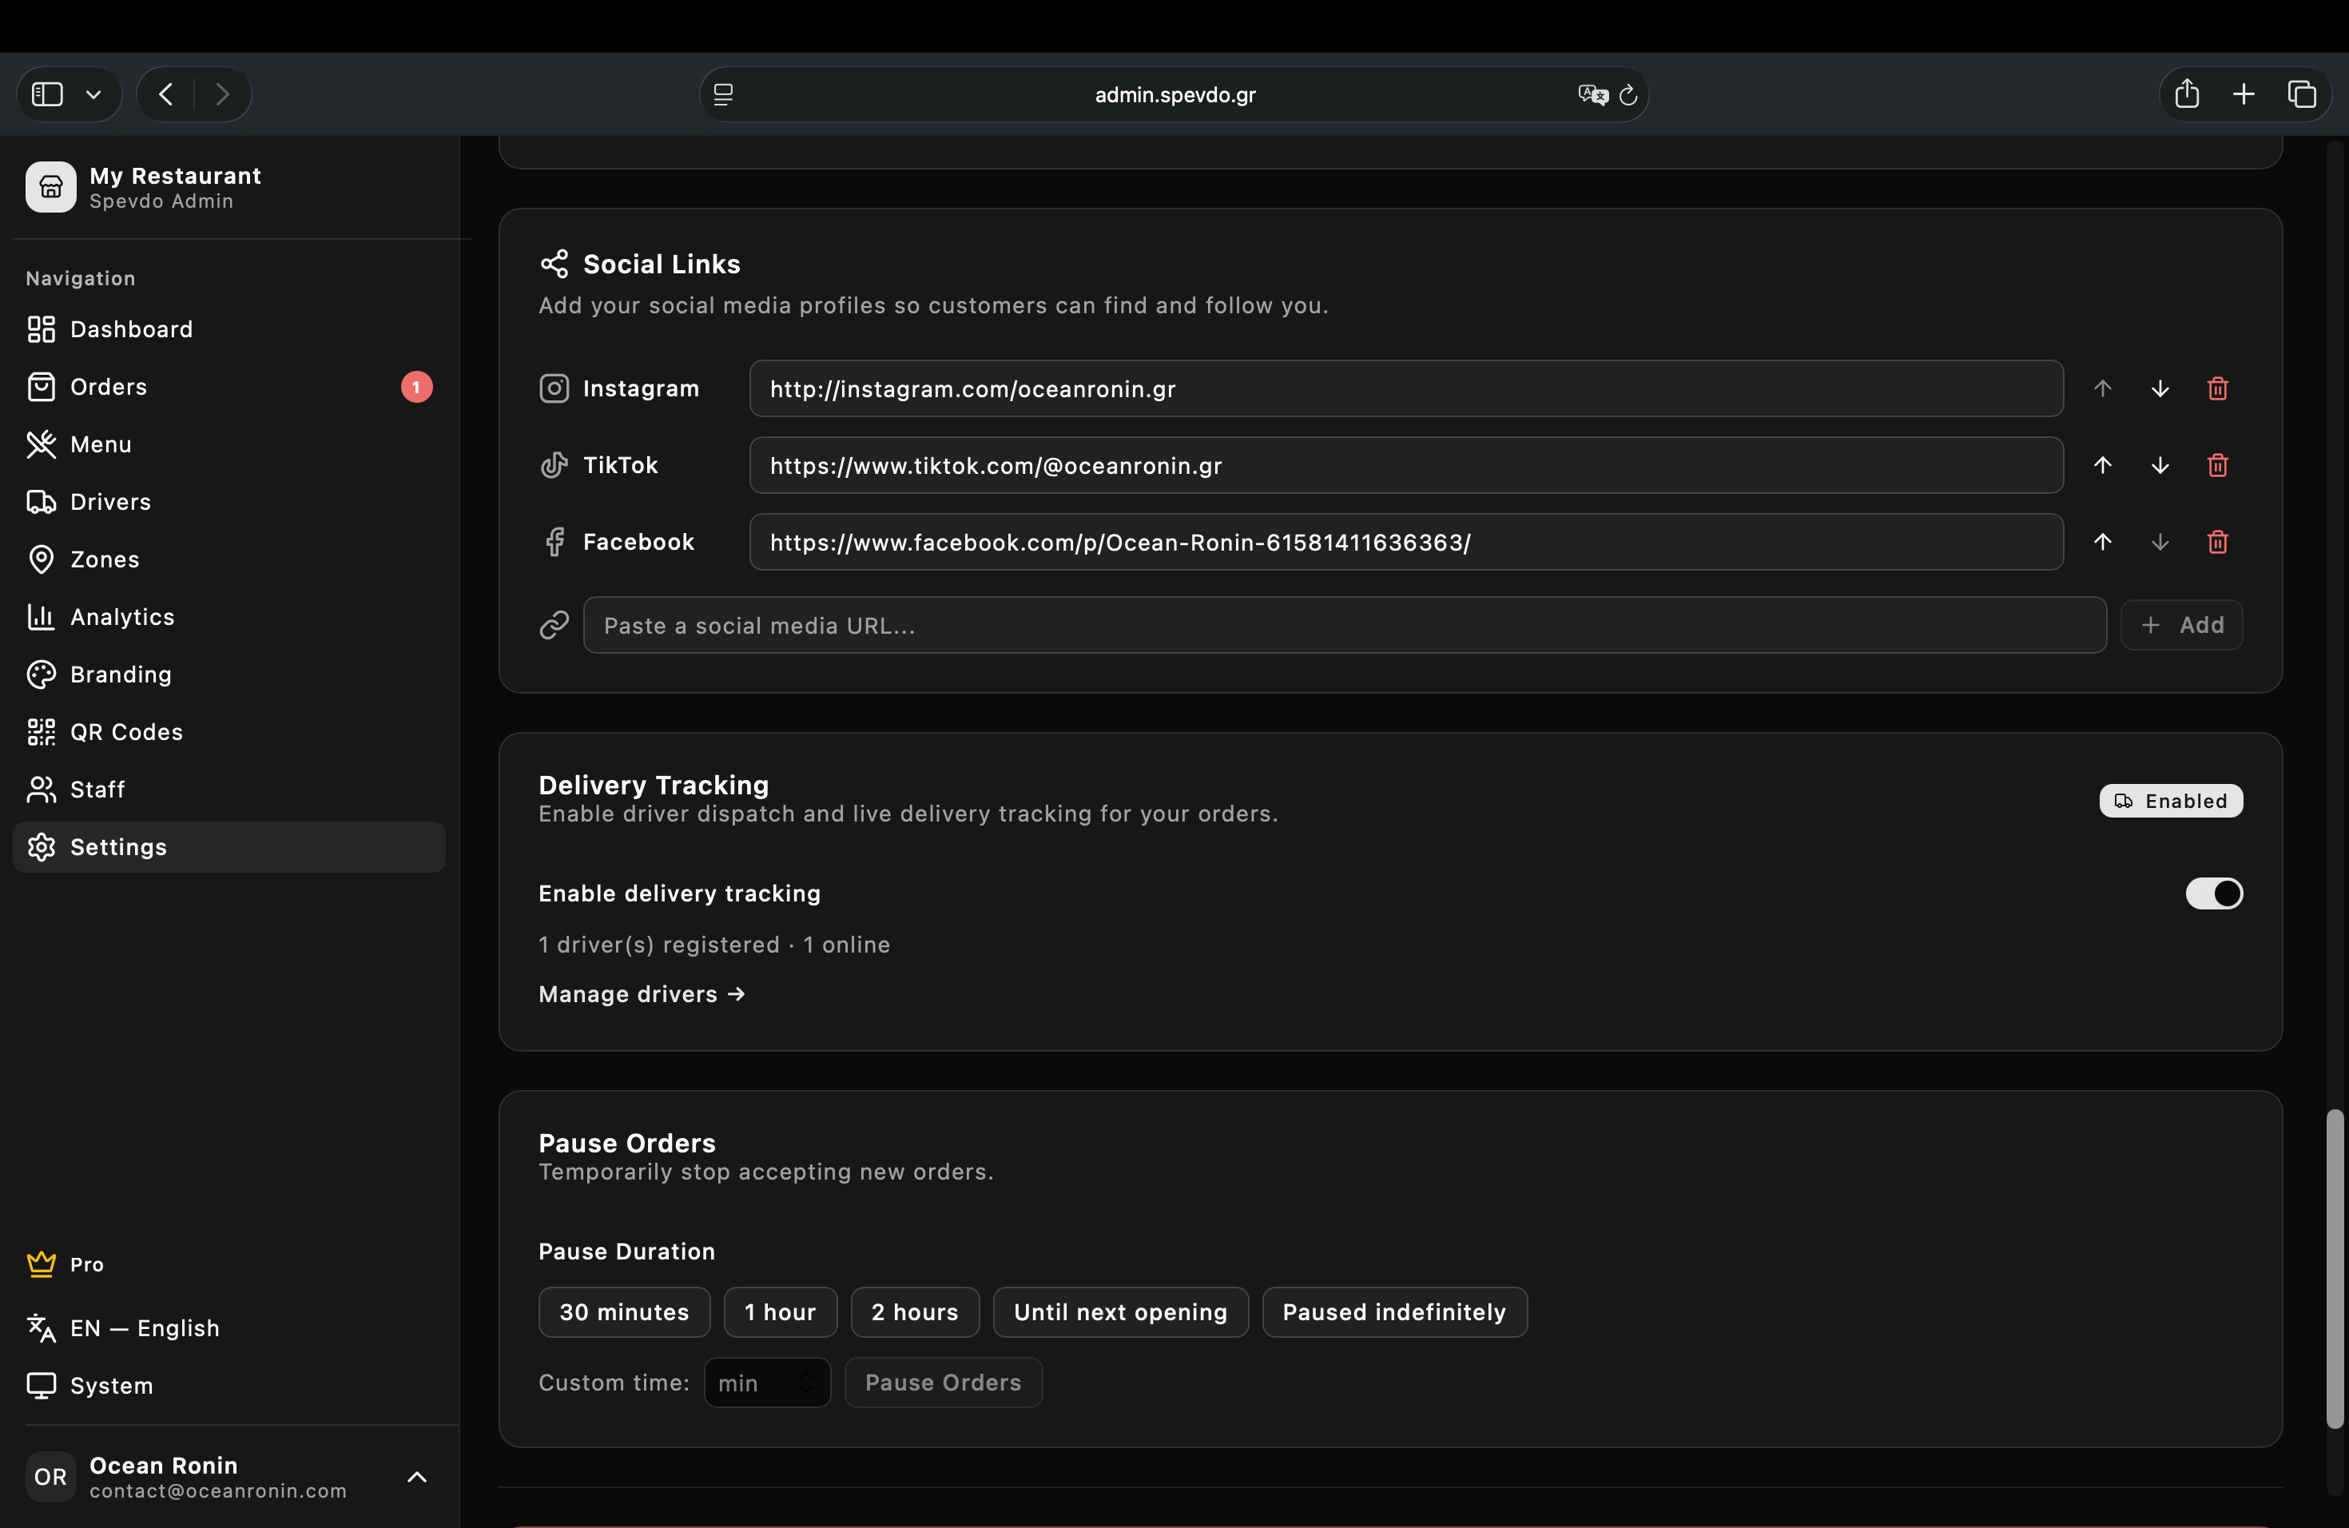2349x1528 pixels.
Task: Collapse the Ocean Ronin account panel
Action: pyautogui.click(x=415, y=1477)
